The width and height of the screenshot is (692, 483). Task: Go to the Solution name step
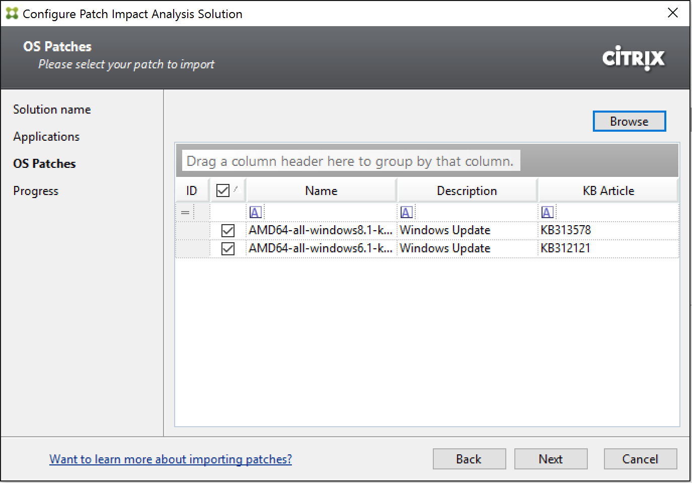pyautogui.click(x=52, y=110)
